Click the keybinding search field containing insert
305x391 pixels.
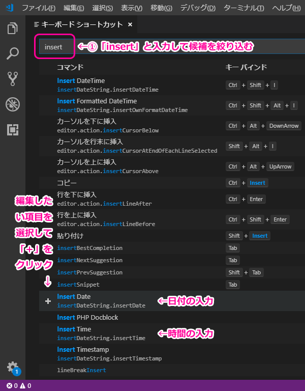click(x=172, y=47)
